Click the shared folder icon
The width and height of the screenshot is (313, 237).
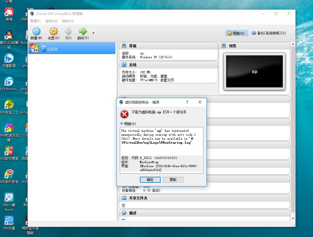(124, 198)
